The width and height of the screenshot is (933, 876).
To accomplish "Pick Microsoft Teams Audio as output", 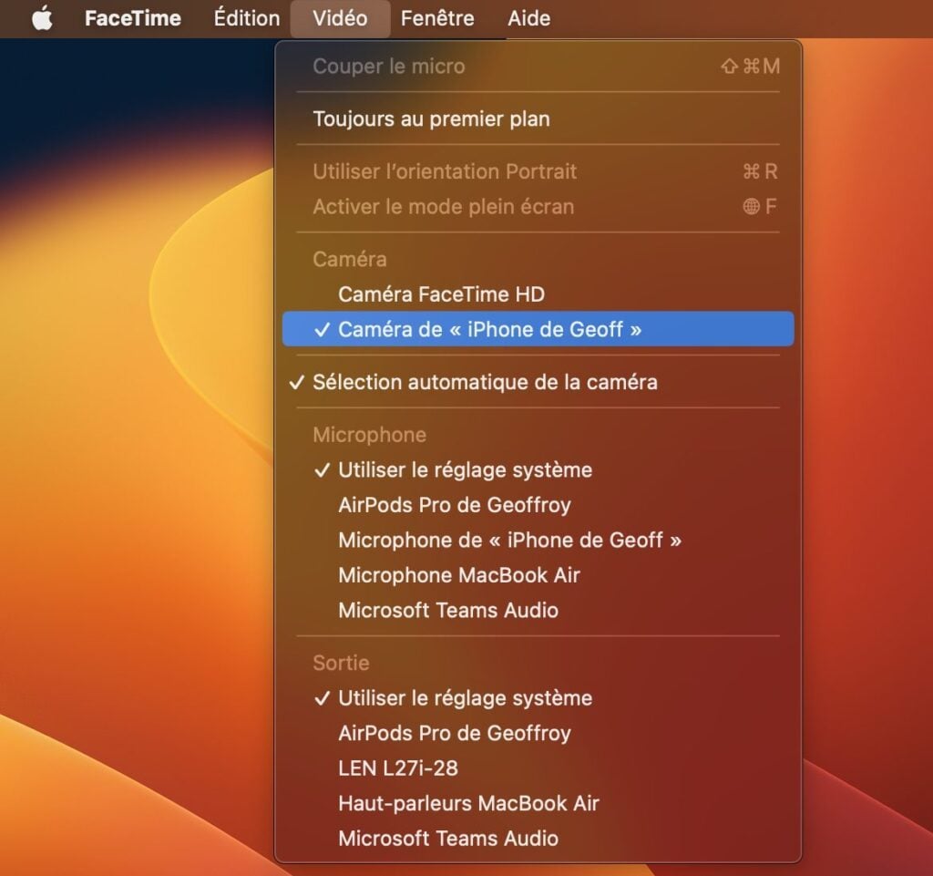I will pos(538,839).
